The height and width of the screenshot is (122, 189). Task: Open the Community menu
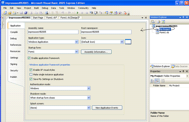coord(83,8)
